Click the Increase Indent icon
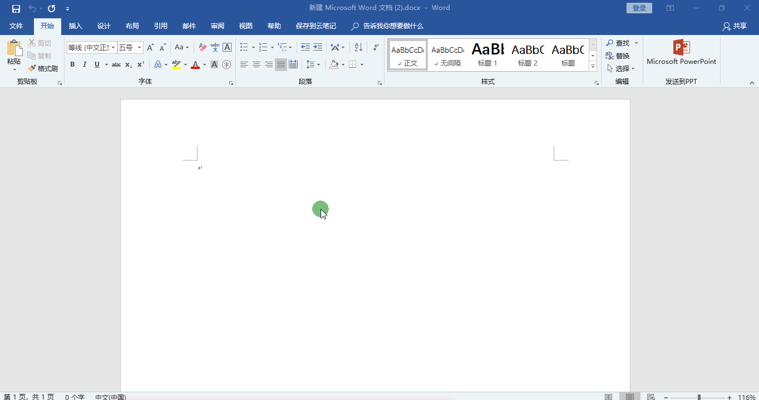759x400 pixels. pyautogui.click(x=318, y=48)
